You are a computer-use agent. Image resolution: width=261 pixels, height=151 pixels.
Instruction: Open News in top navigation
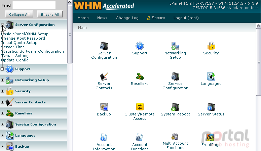[102, 18]
